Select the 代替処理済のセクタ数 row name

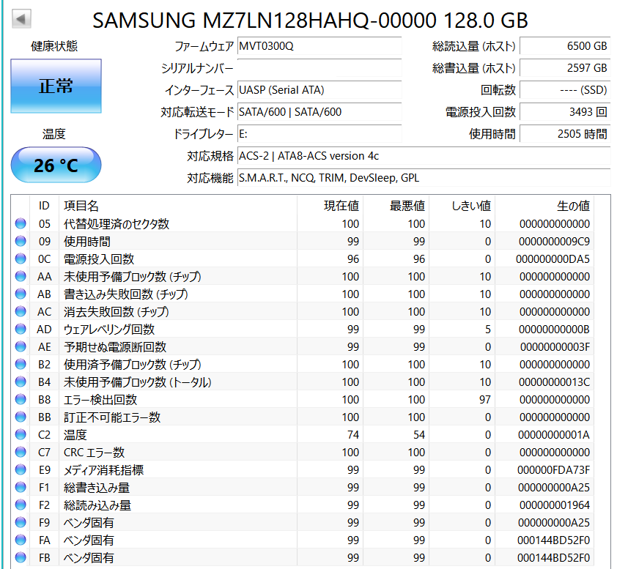pos(117,224)
